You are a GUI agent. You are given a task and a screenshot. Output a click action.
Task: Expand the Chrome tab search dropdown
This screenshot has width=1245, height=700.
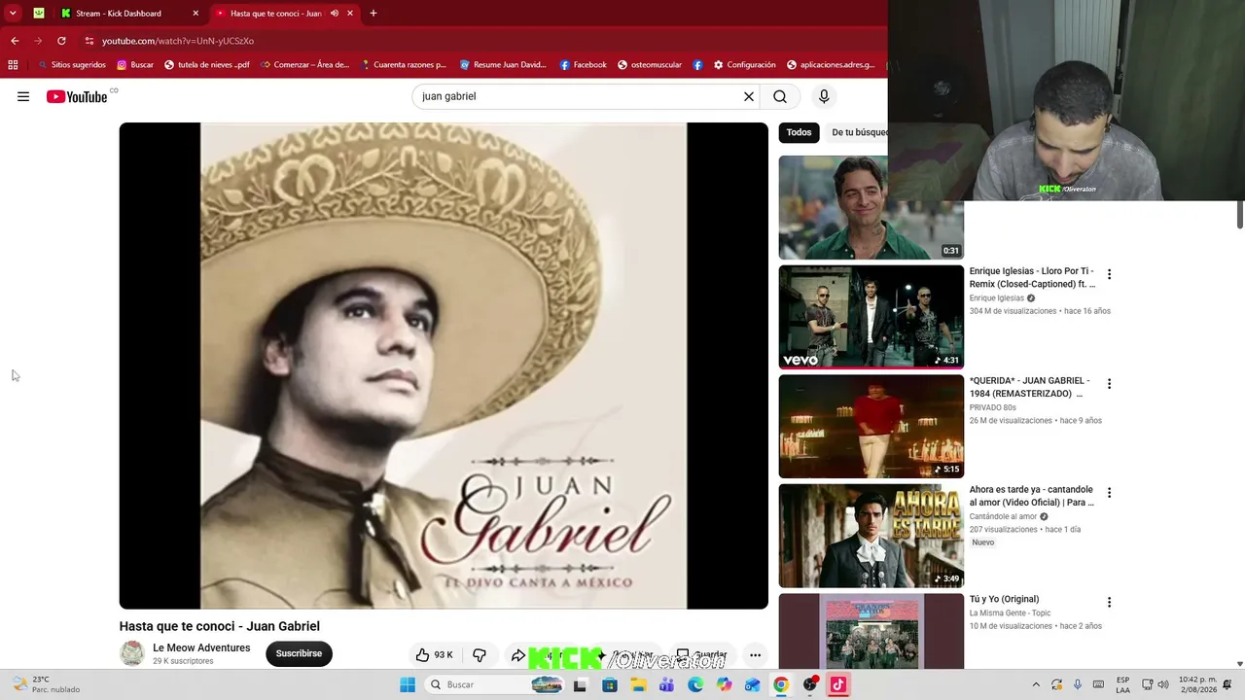coord(13,14)
